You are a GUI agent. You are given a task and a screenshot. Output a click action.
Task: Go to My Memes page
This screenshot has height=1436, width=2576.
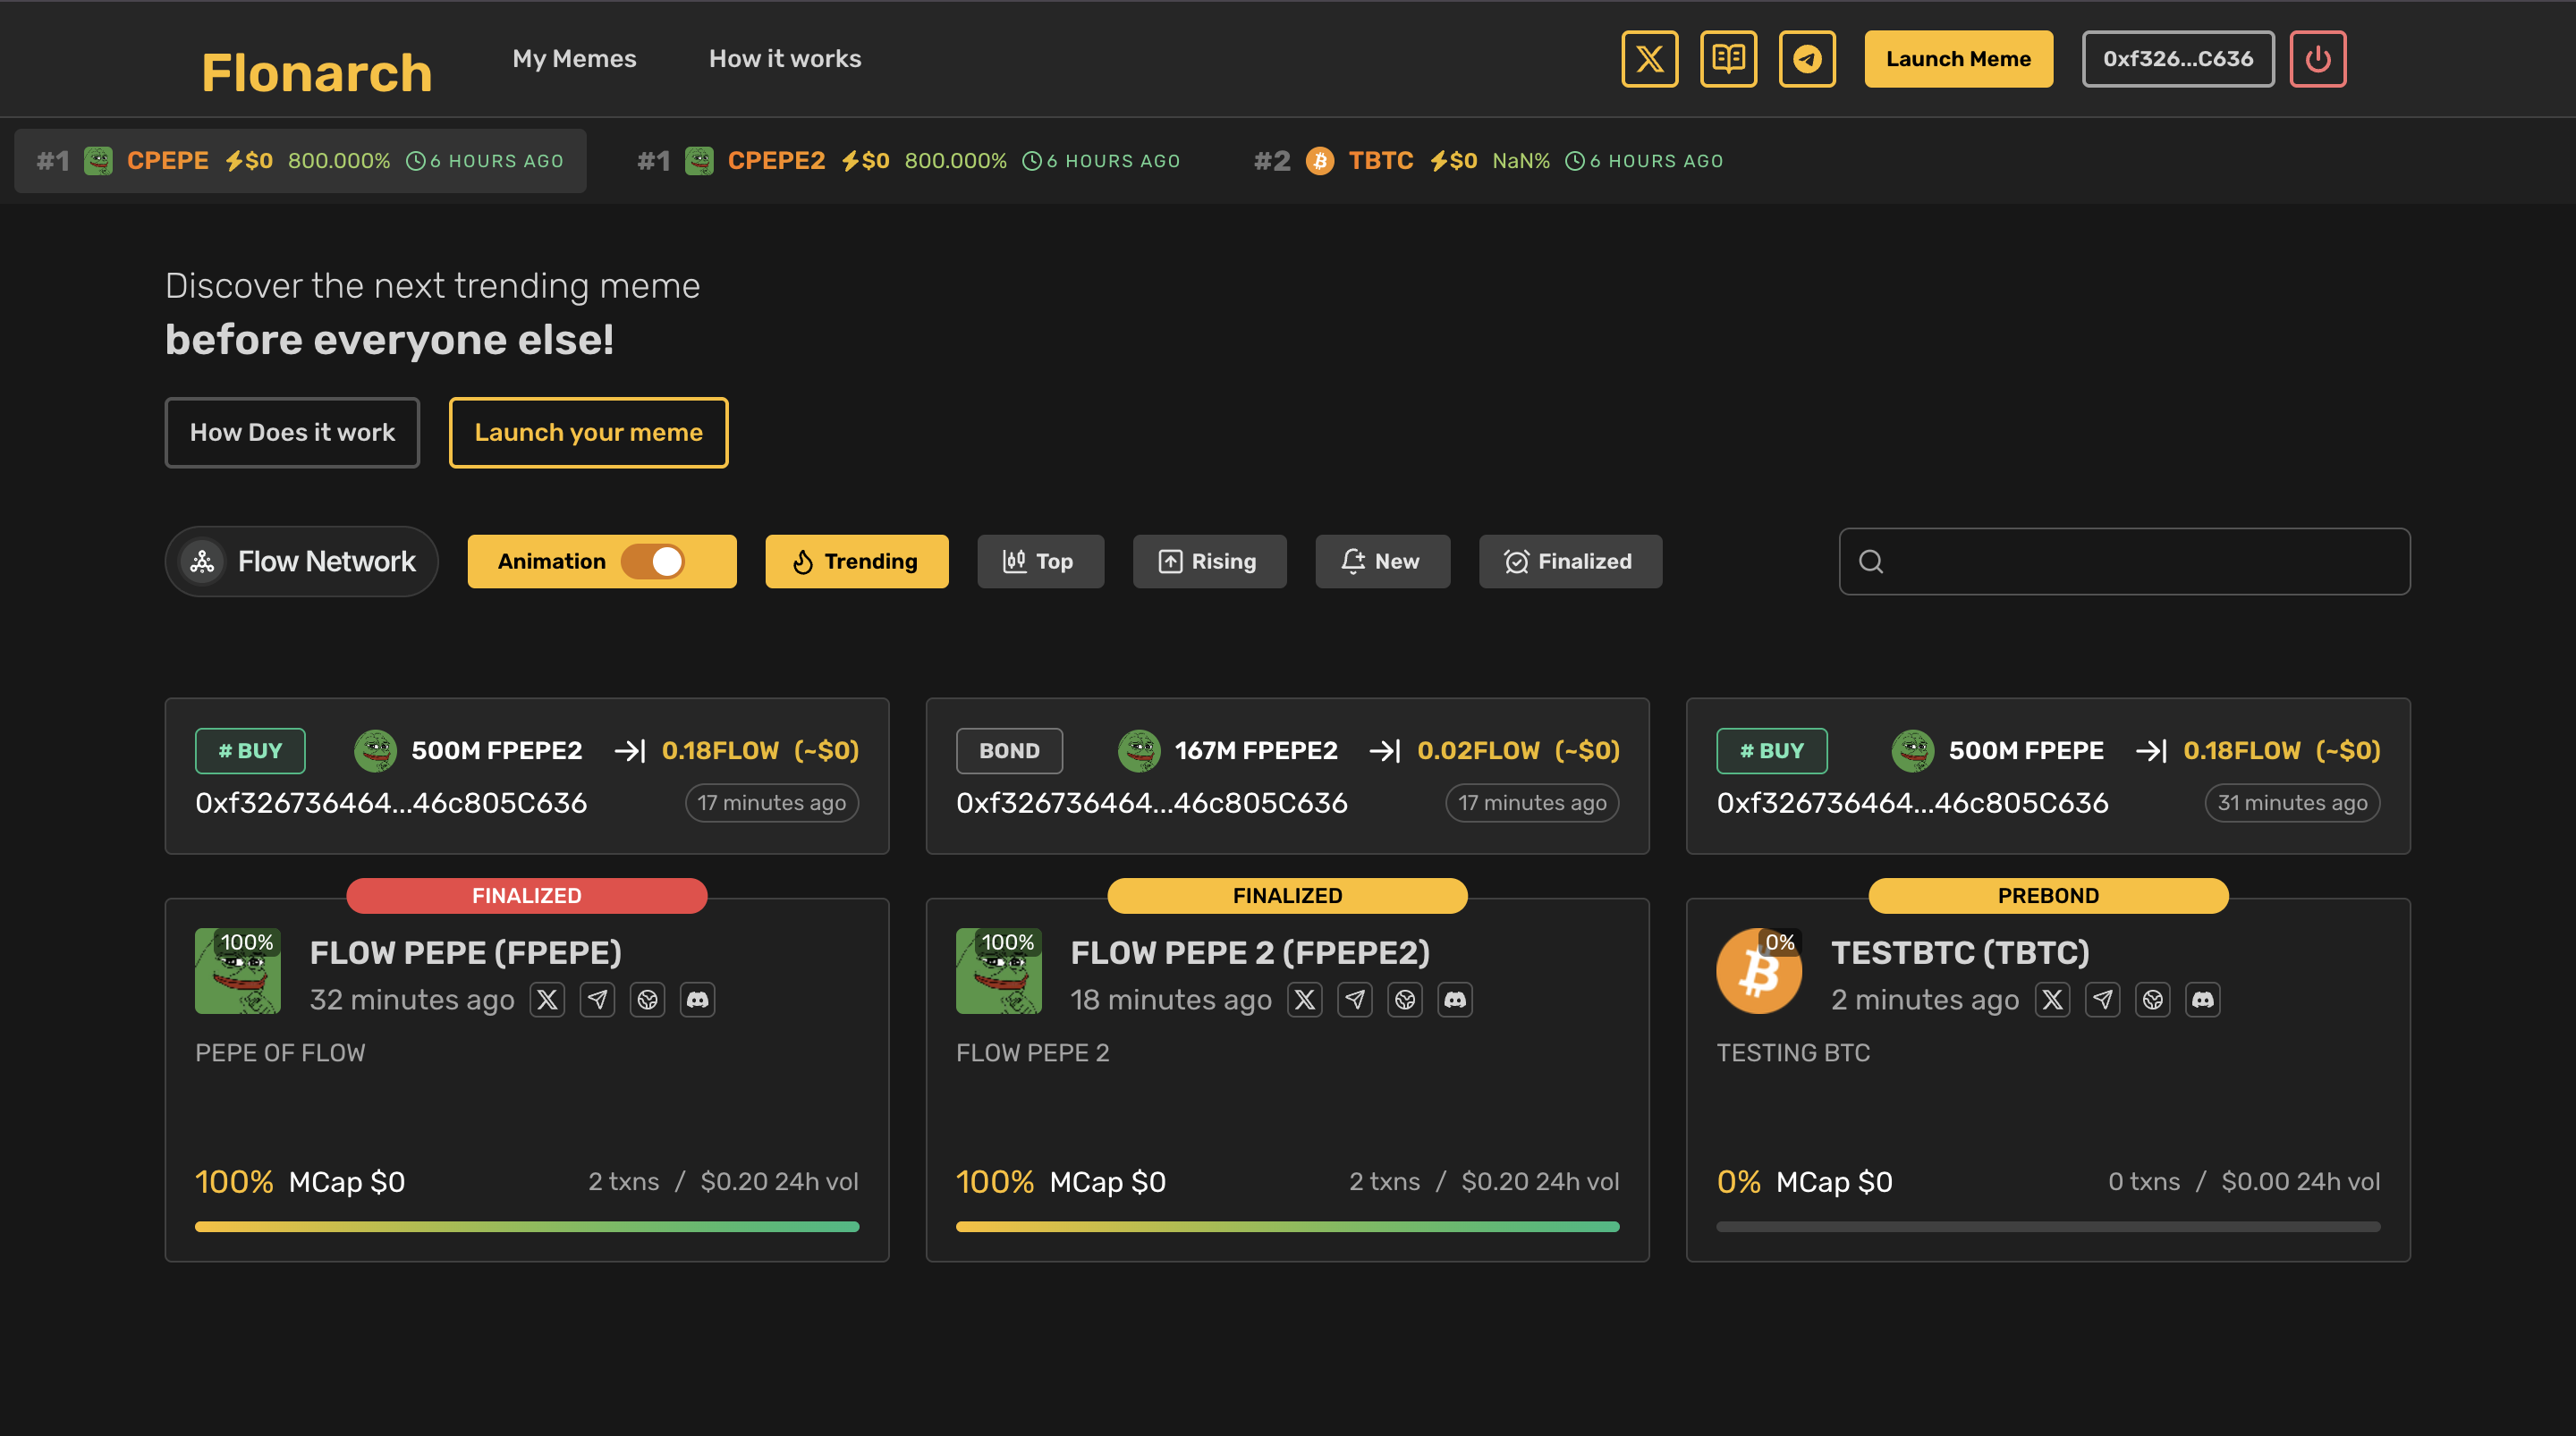[x=574, y=58]
